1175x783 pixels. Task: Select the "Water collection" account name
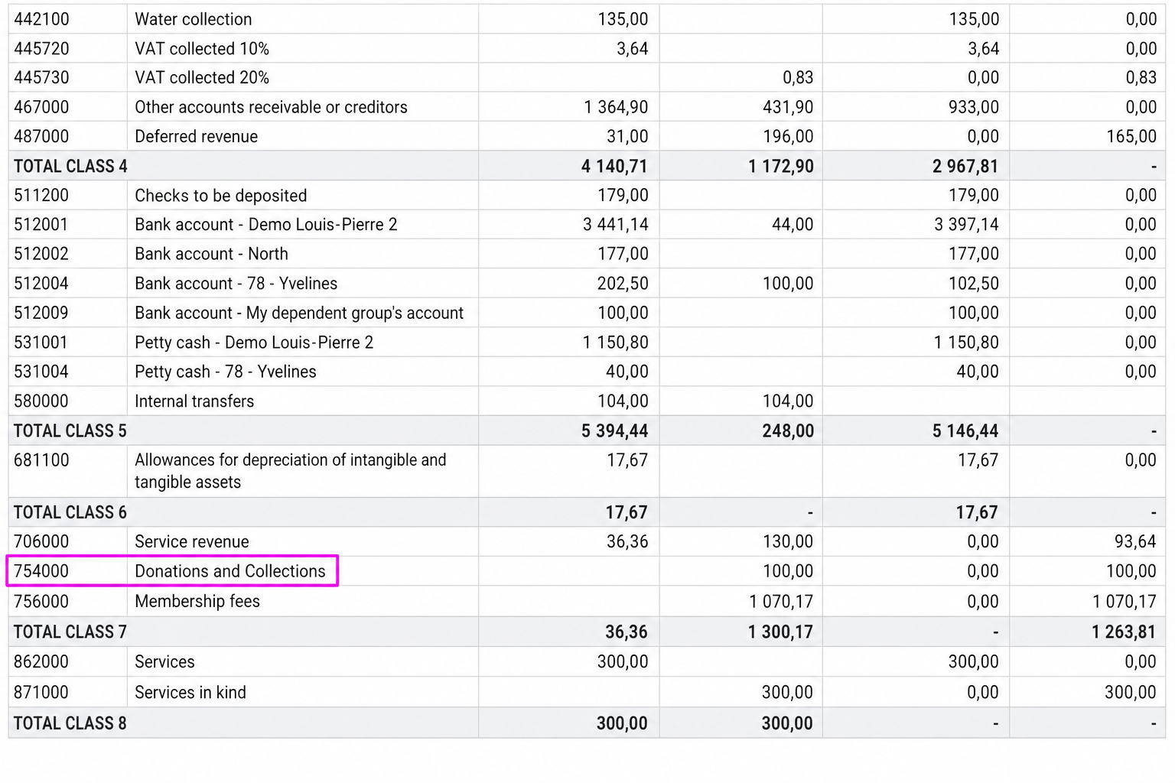194,19
